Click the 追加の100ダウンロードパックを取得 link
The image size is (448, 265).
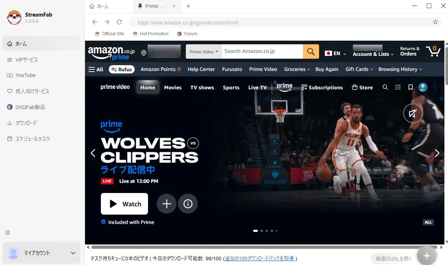259,259
